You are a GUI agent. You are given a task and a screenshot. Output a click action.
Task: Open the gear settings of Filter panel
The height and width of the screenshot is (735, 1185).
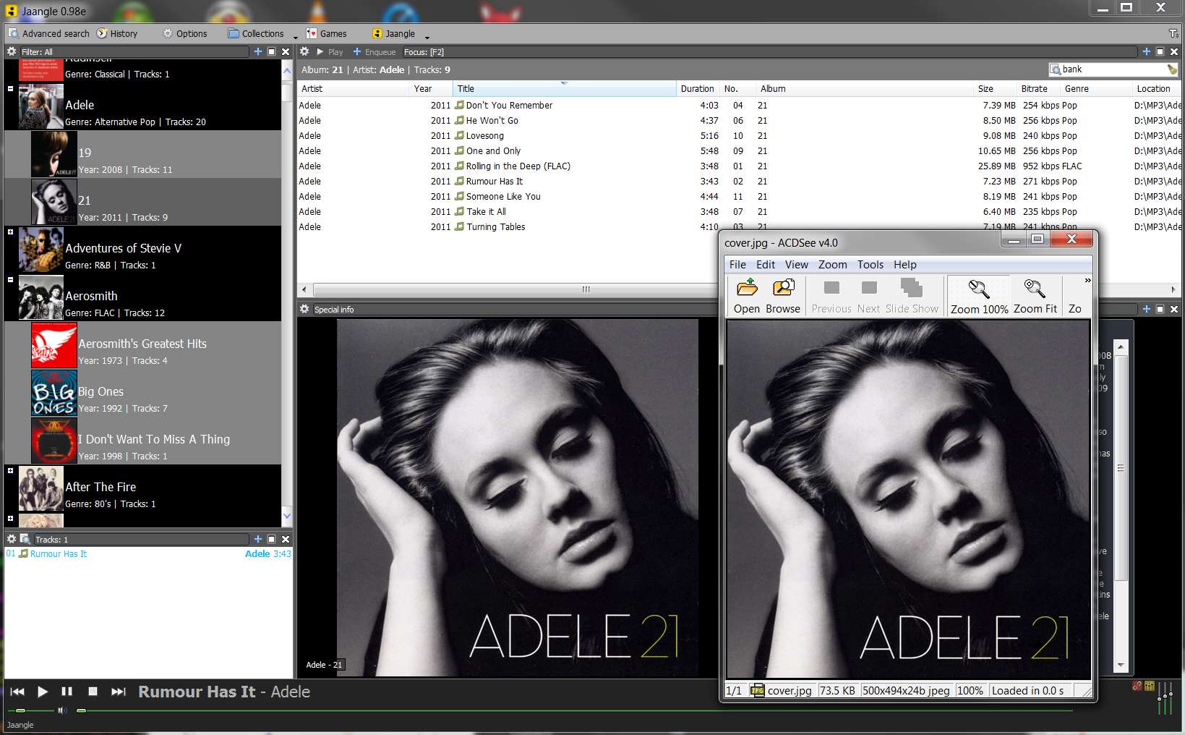12,51
